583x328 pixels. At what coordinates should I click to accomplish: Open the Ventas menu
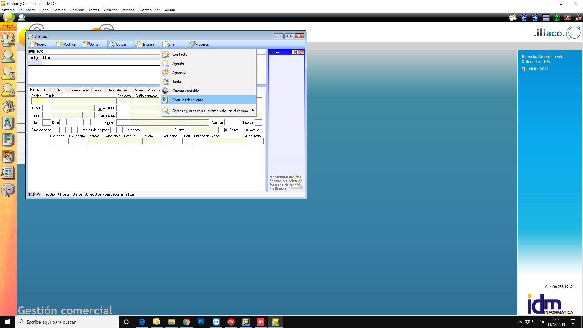click(94, 10)
